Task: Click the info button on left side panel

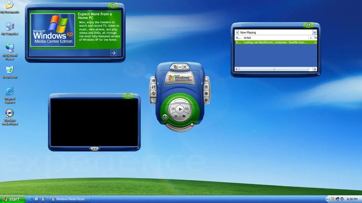Action: tap(154, 80)
